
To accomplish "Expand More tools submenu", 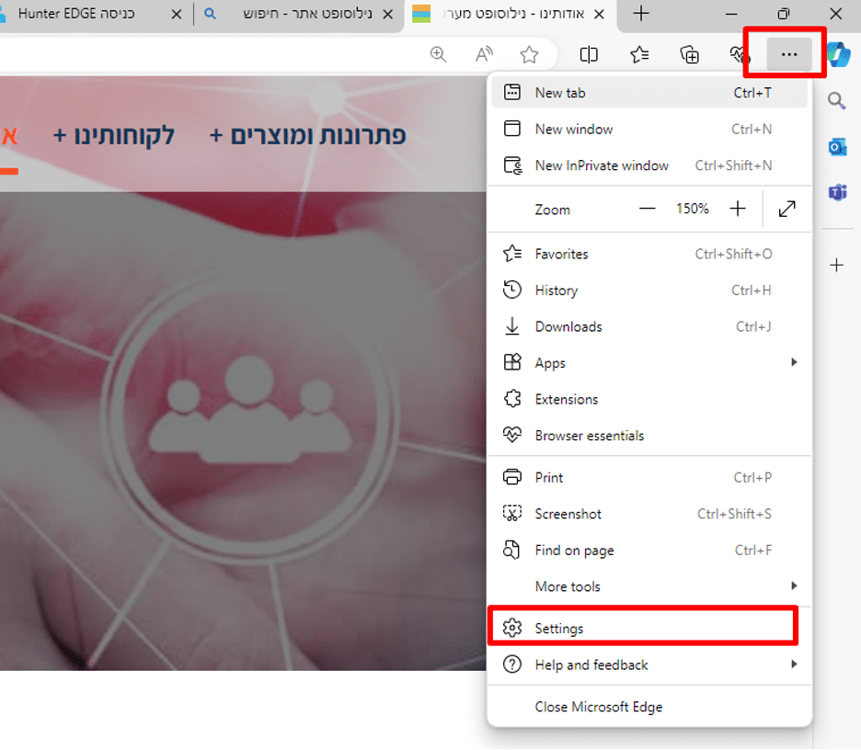I will 649,586.
